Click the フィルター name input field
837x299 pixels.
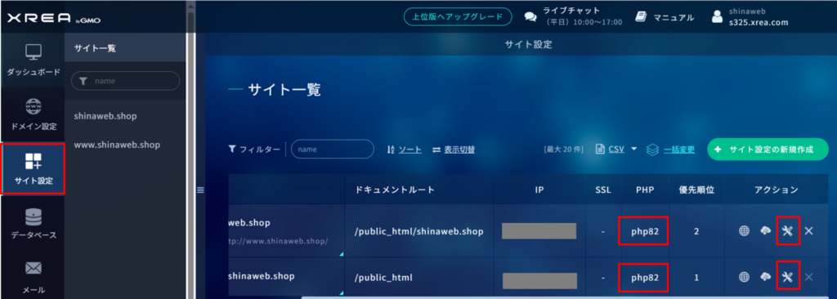click(333, 149)
